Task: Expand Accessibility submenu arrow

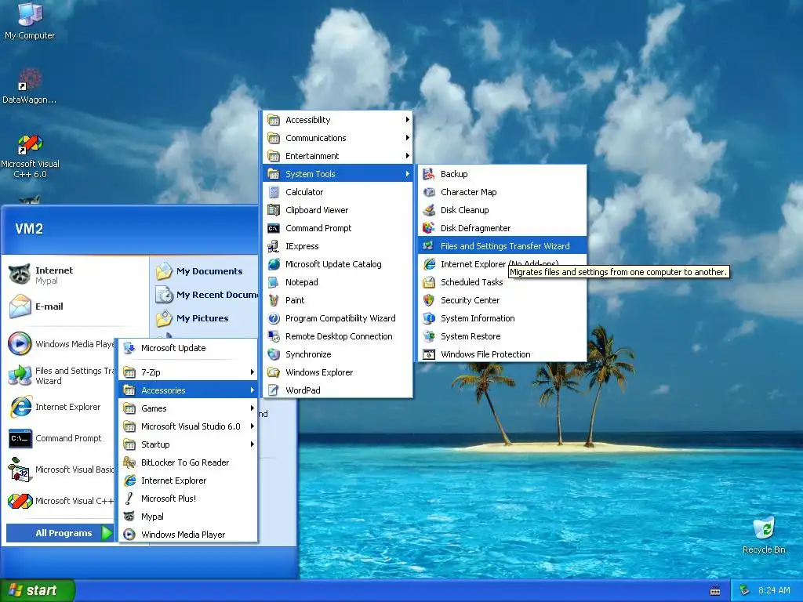Action: coord(408,120)
